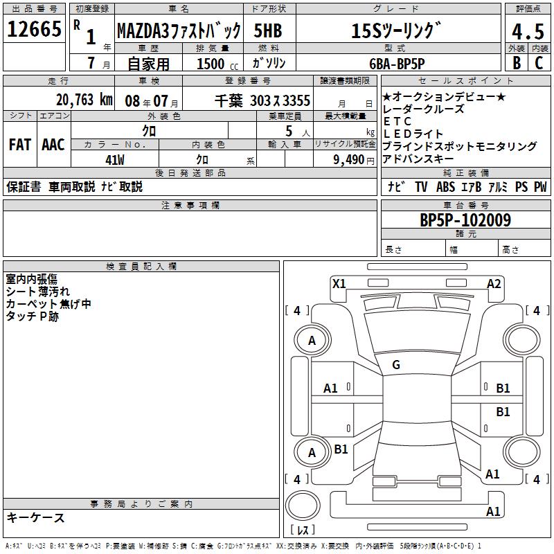The width and height of the screenshot is (554, 554).
Task: Select the chassis number BP5P-102009
Action: tap(465, 220)
